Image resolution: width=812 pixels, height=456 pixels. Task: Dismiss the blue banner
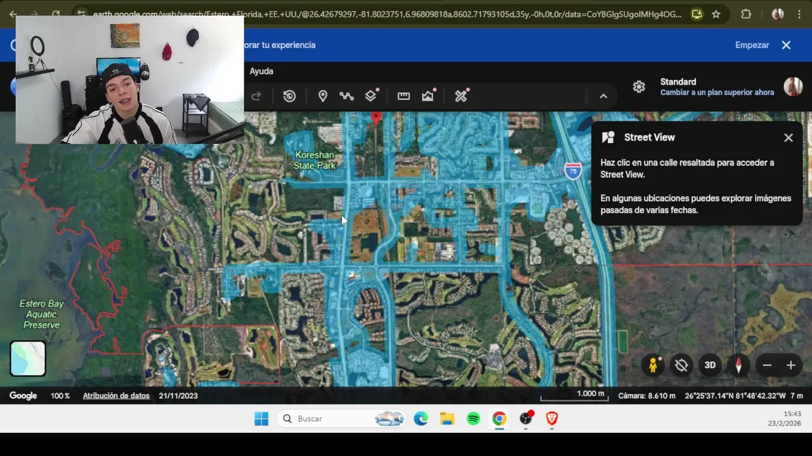pyautogui.click(x=786, y=45)
